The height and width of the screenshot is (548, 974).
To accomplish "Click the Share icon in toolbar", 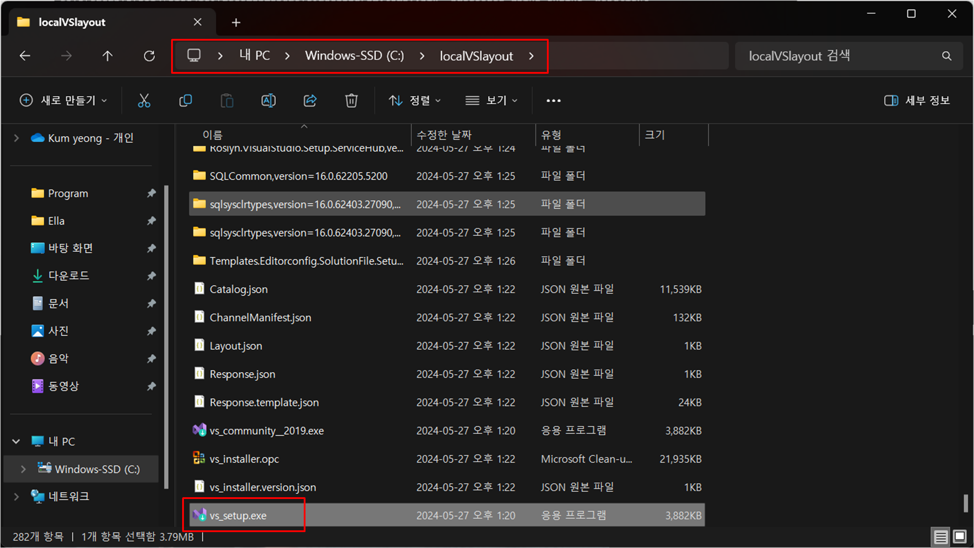I will 310,101.
